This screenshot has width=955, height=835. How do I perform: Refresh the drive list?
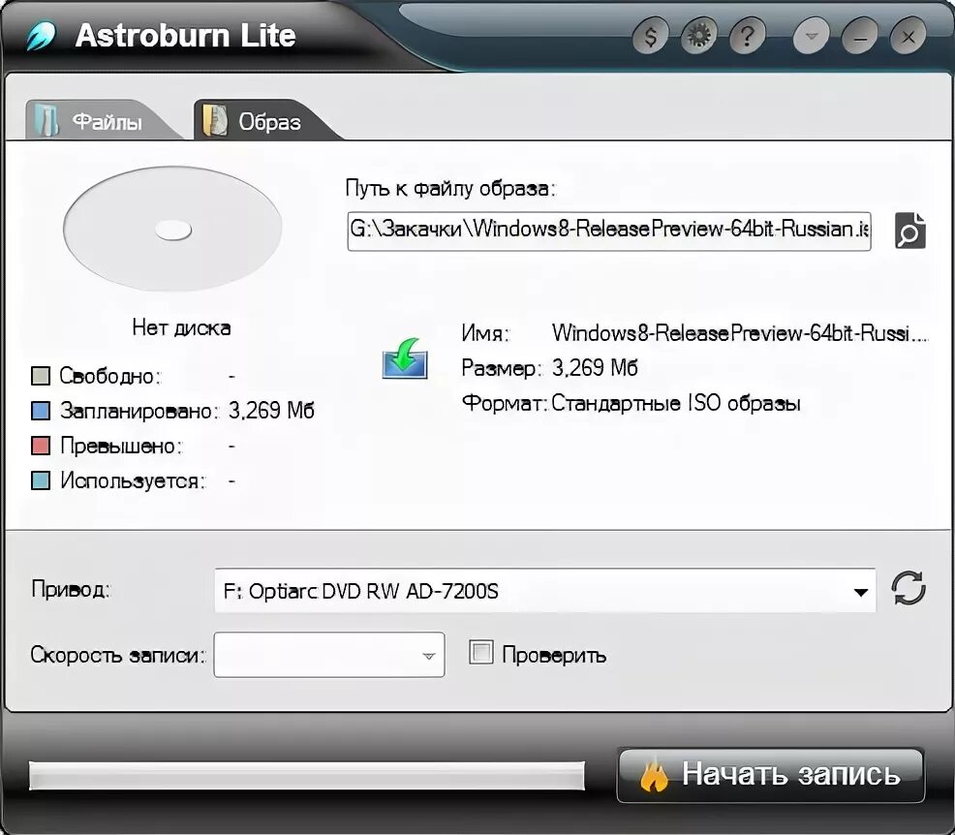coord(909,588)
